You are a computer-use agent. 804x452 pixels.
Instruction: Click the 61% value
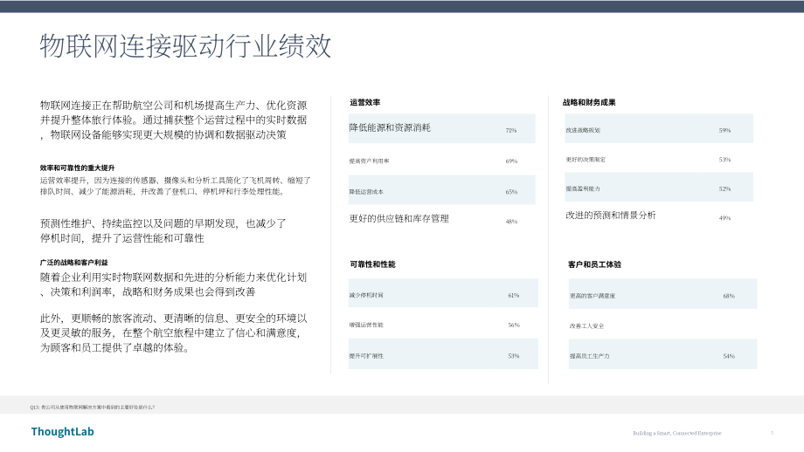pos(513,295)
